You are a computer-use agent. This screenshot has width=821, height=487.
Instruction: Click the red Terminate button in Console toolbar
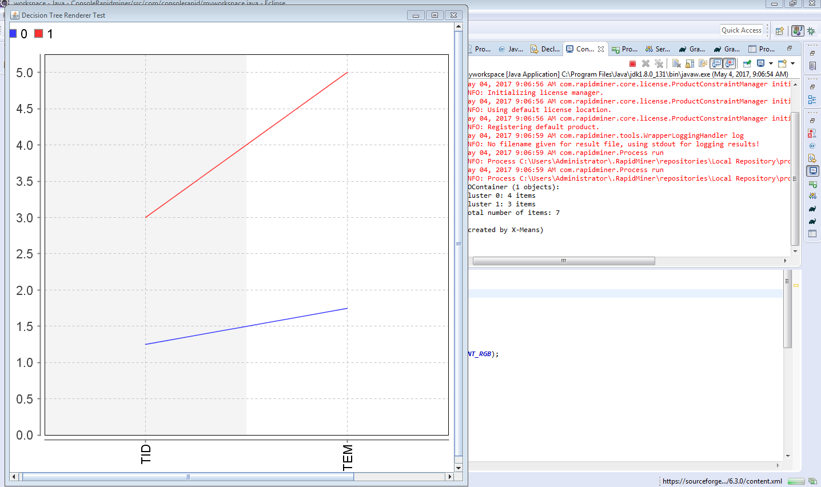click(633, 63)
